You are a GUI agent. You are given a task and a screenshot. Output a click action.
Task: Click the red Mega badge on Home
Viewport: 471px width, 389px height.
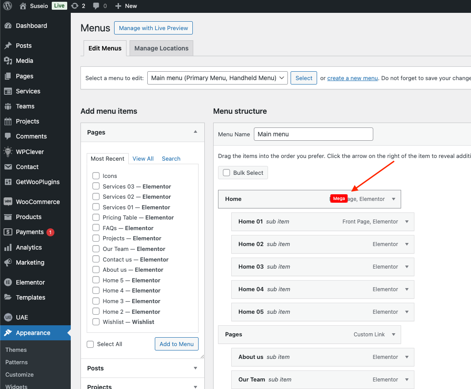[339, 199]
